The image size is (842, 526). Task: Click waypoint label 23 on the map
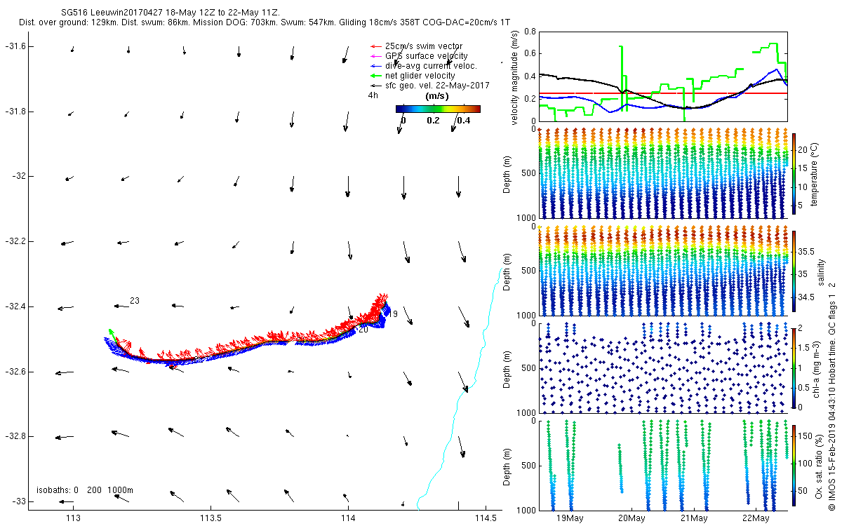click(134, 301)
